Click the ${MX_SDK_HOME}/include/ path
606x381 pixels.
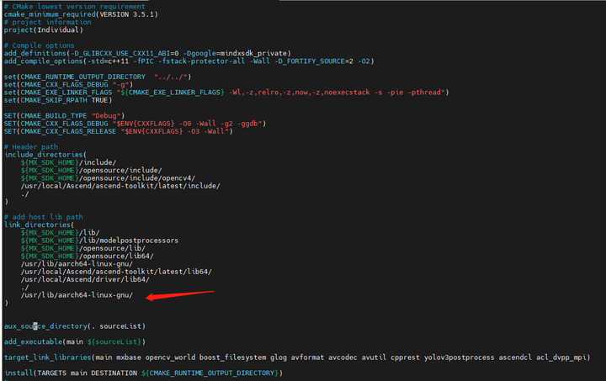68,162
